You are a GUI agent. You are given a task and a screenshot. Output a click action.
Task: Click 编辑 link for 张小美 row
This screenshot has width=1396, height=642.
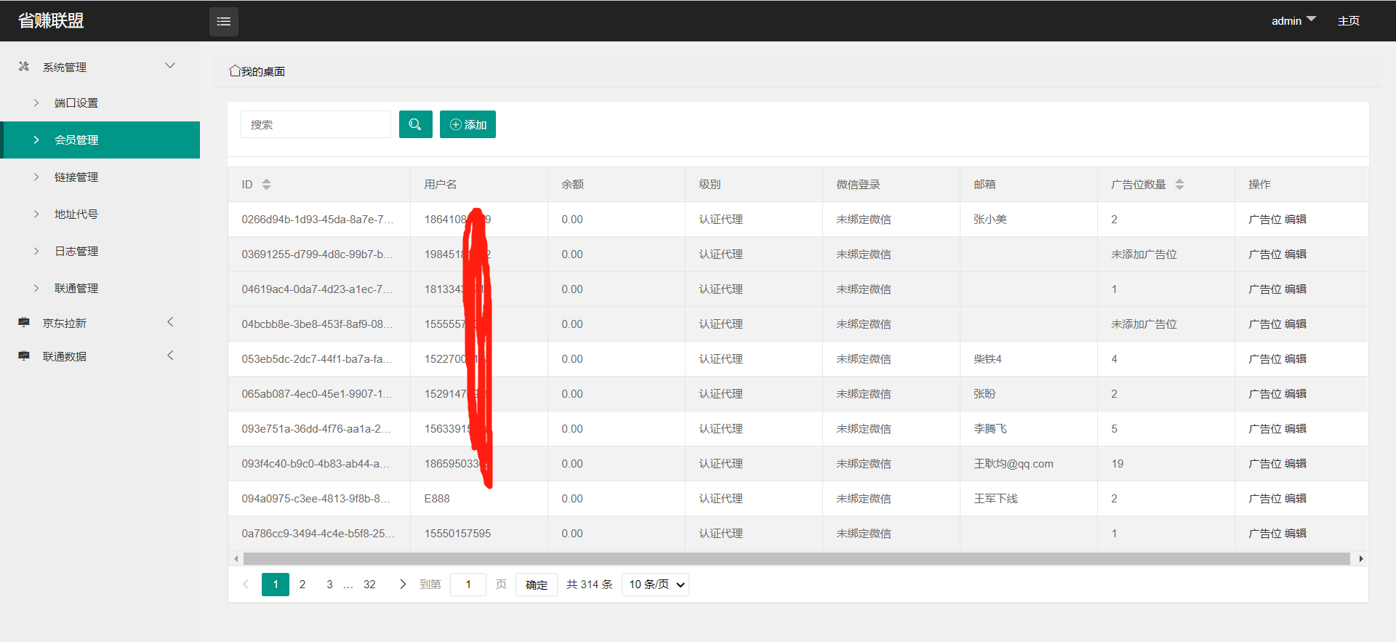click(1296, 220)
